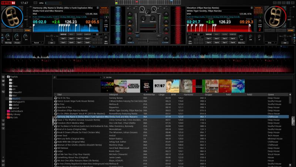296x167 pixels.
Task: Click the search input field
Action: (x=79, y=77)
